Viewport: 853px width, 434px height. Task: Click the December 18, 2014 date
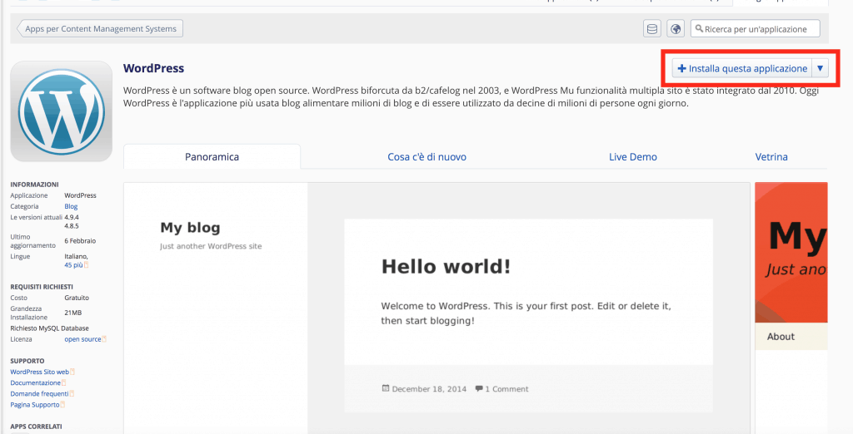tap(429, 389)
